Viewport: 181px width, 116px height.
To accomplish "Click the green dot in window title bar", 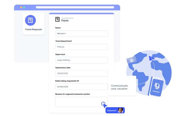I will (24, 7).
